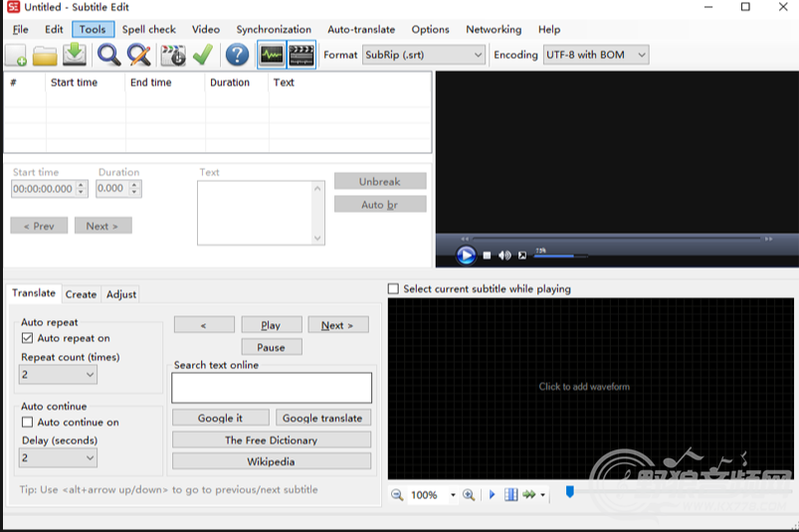Play waveform selection blue triangle icon
Screen dimensions: 799x532
pyautogui.click(x=492, y=494)
